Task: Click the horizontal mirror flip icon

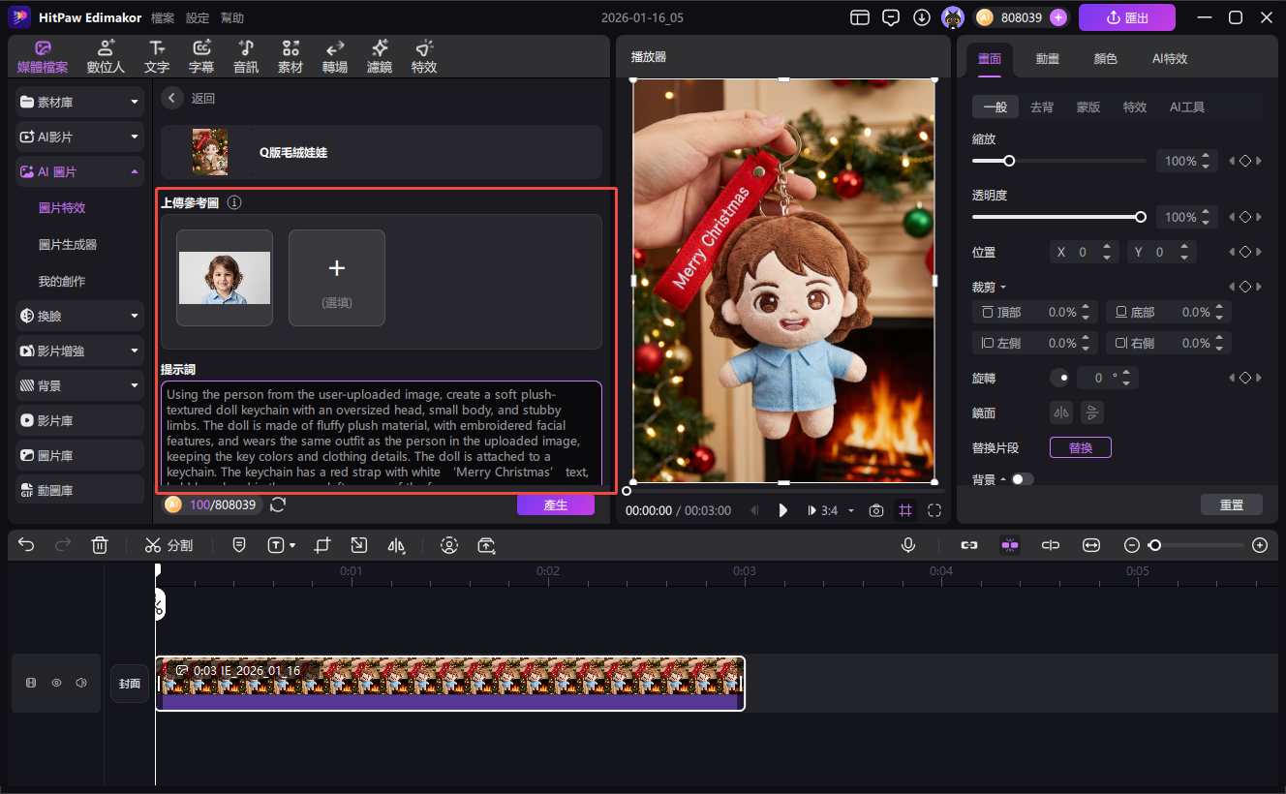Action: point(1062,412)
